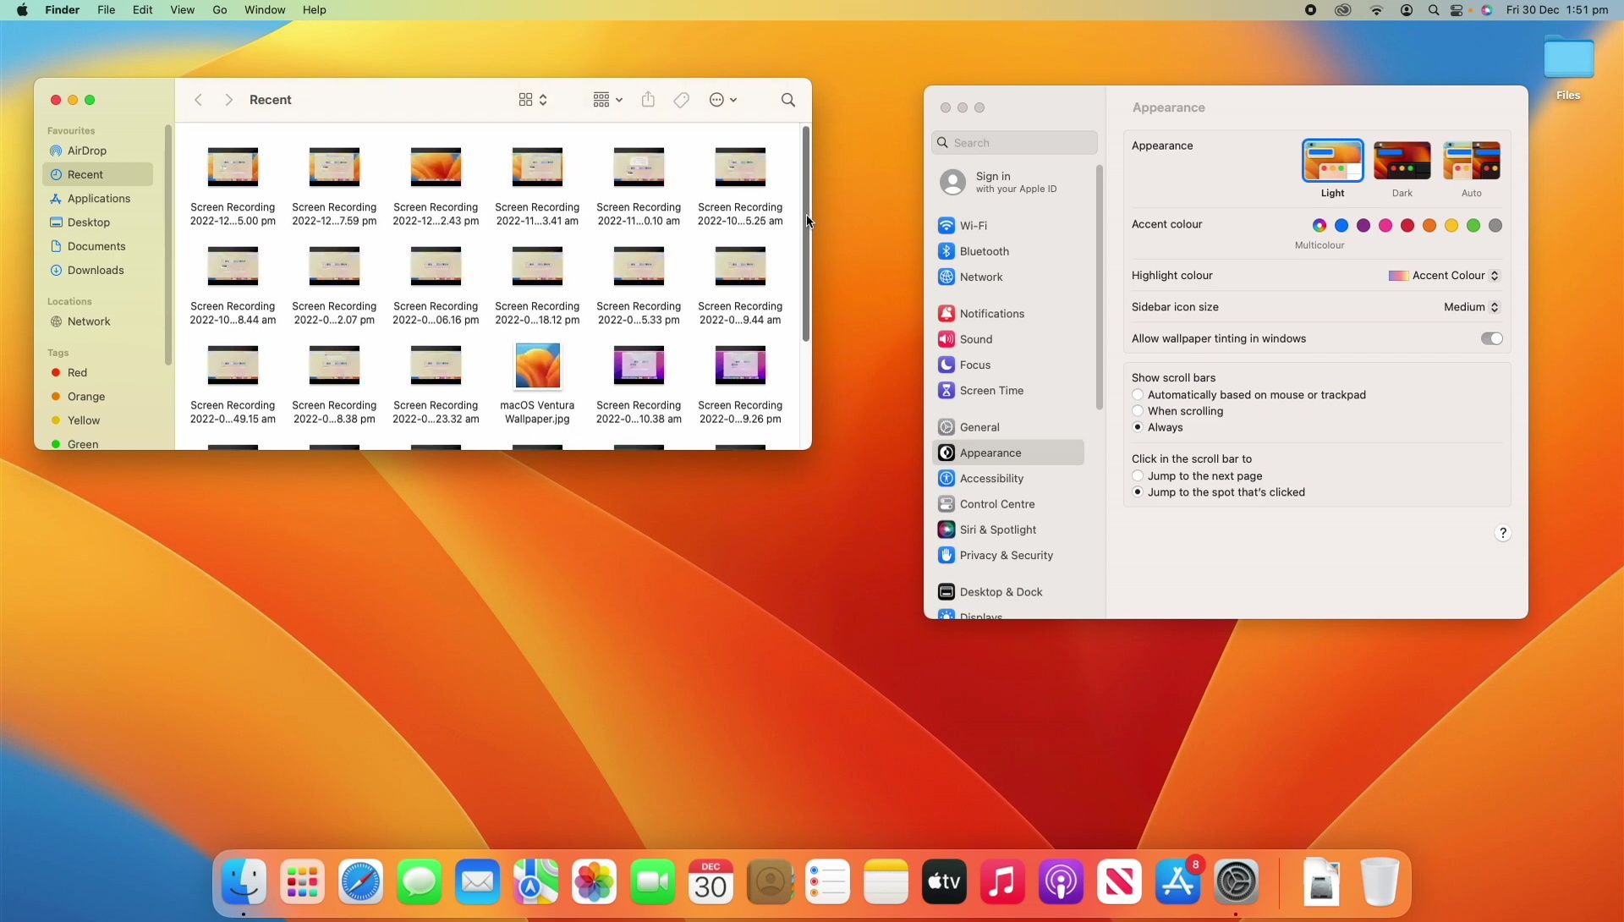Launch Podcasts from the Dock
The height and width of the screenshot is (922, 1624).
[x=1062, y=882]
